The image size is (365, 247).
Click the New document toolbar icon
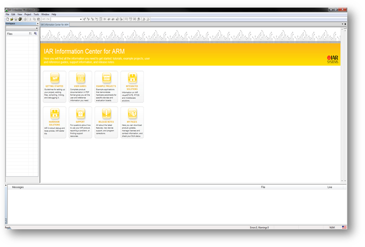point(8,19)
